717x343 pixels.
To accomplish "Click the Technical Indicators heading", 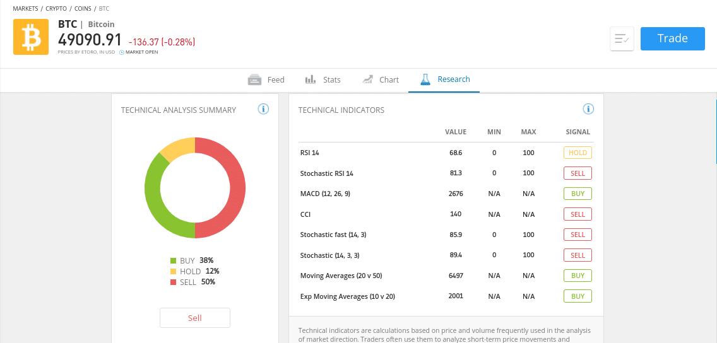I will 341,110.
